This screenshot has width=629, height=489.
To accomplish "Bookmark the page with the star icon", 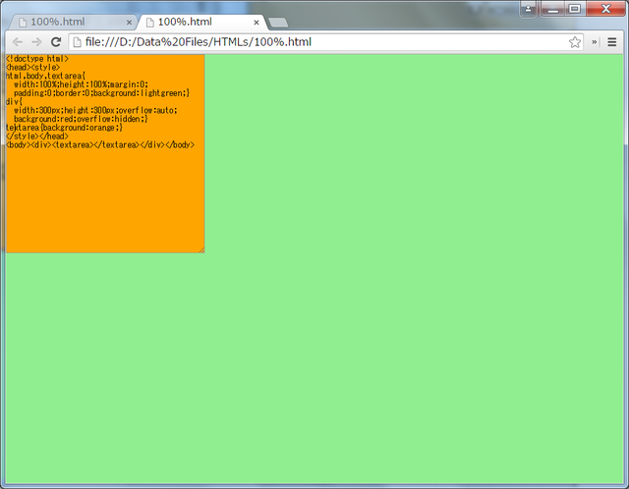I will [575, 42].
